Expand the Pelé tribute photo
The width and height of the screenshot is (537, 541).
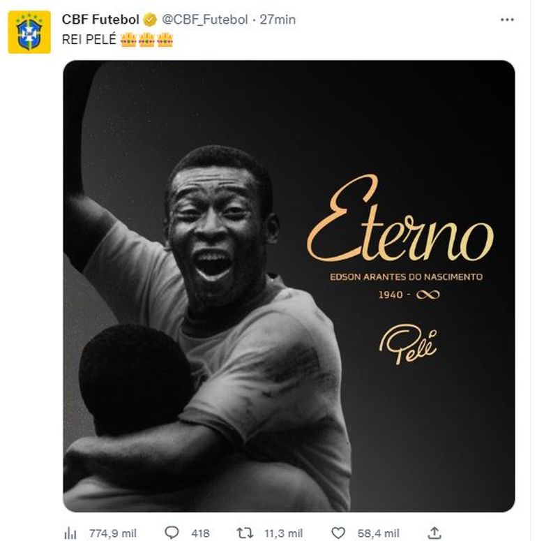(289, 286)
